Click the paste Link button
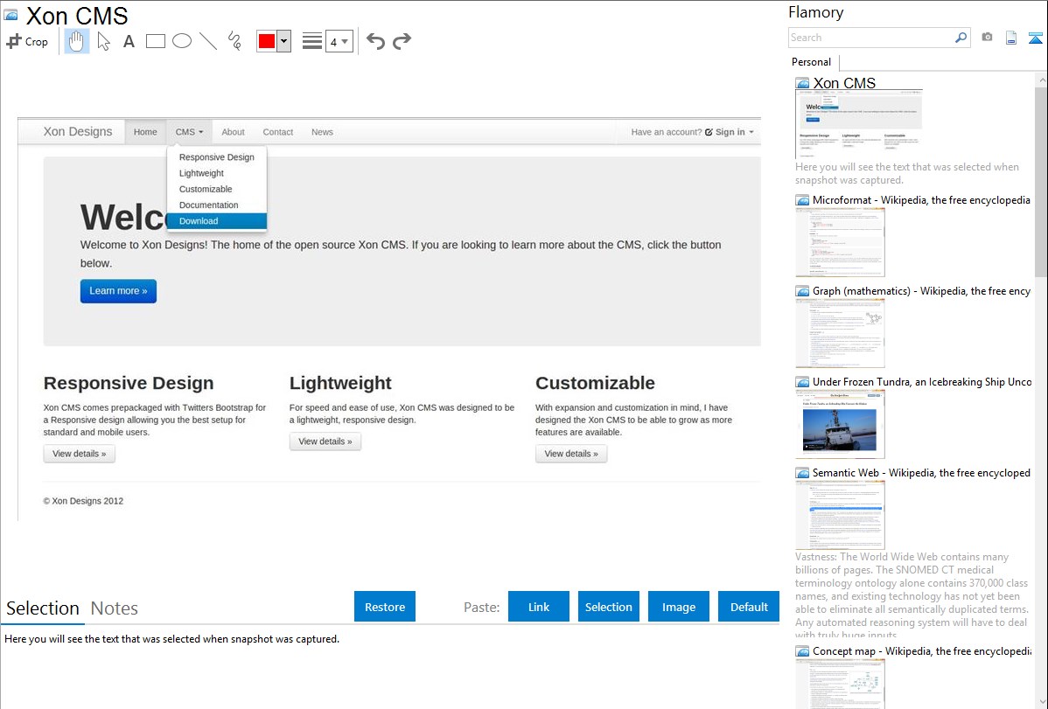Screen dimensions: 1048x709 [539, 607]
